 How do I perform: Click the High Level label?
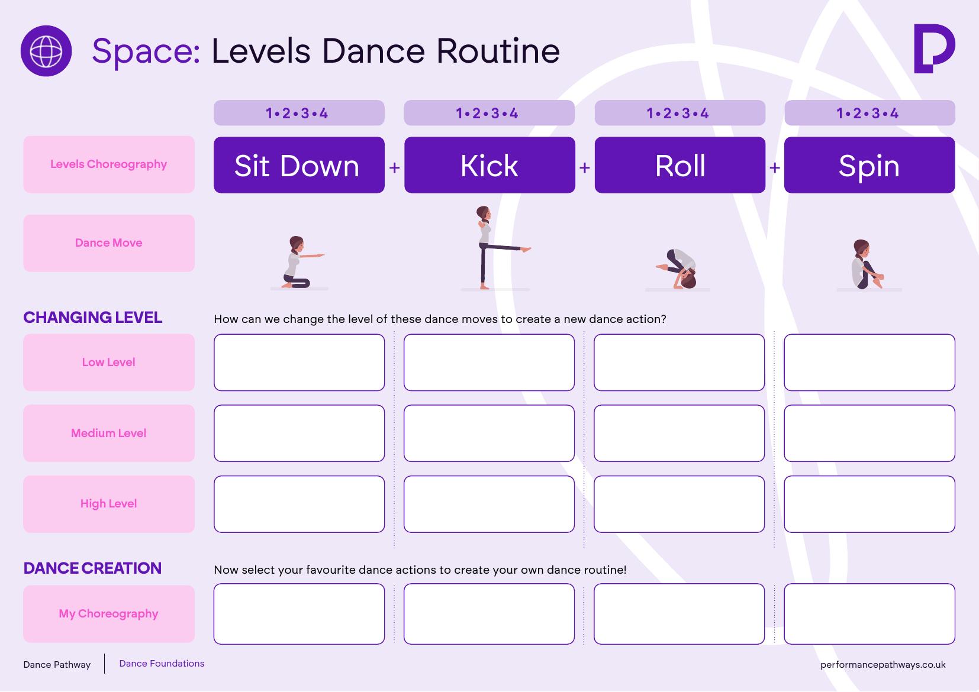click(x=109, y=504)
